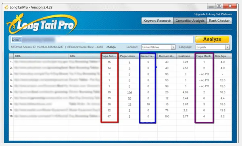Click Domain Authority value 78

[x=167, y=111]
